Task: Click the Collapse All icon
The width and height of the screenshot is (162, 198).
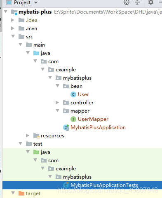Action: pyautogui.click(x=137, y=2)
